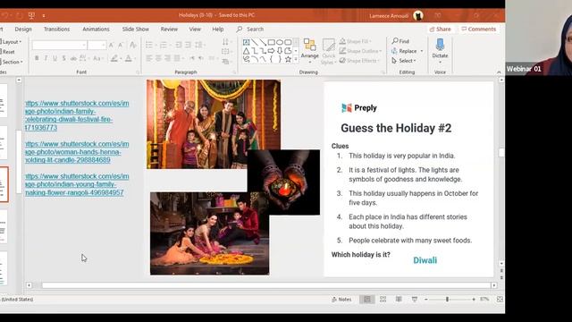Click the Diwali answer text

click(425, 260)
